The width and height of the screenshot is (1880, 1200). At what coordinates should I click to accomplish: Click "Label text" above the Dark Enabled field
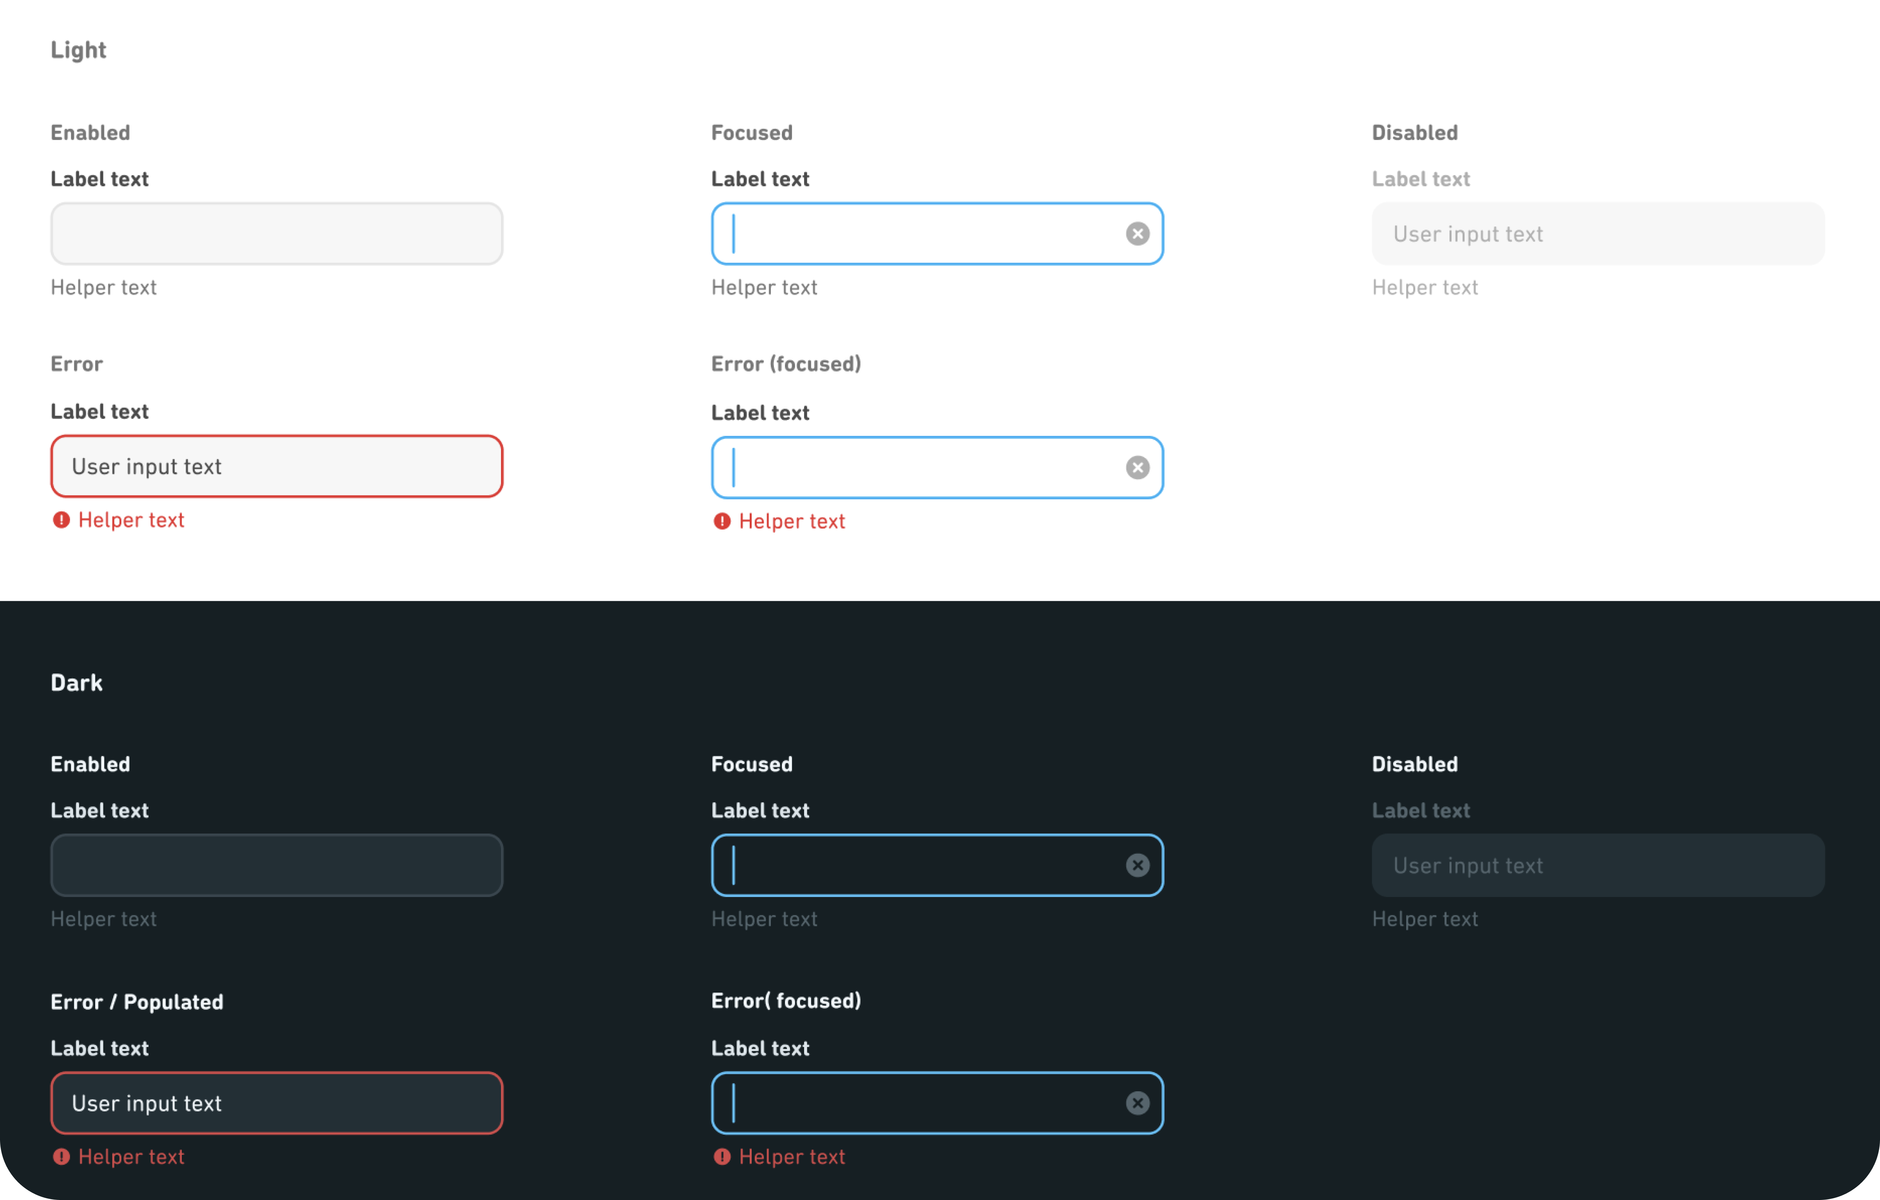(99, 810)
